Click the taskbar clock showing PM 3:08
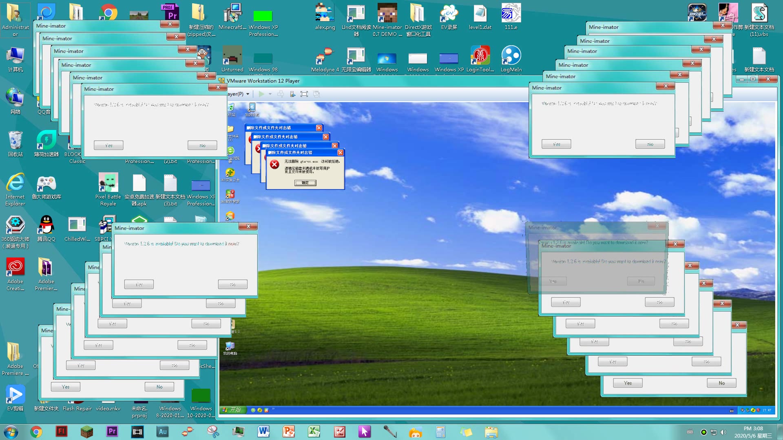This screenshot has width=783, height=440. pos(753,432)
